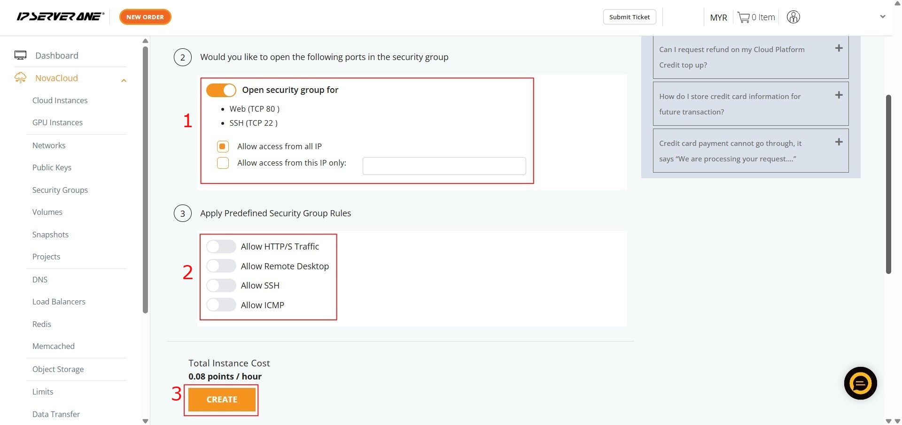Expand the refund question plus icon
902x425 pixels.
point(839,48)
